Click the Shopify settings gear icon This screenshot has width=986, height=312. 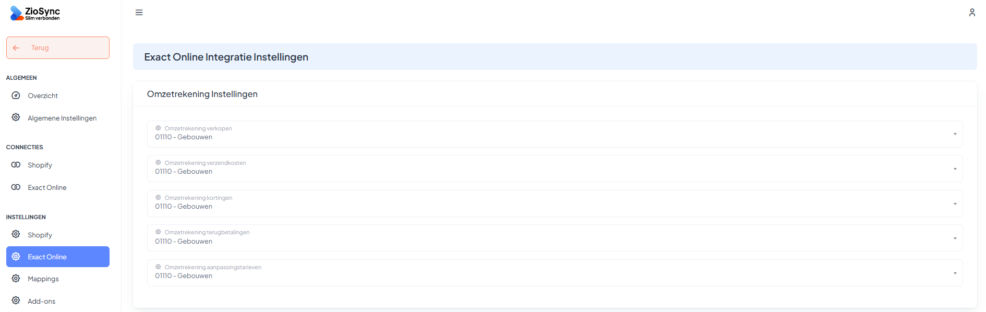16,234
